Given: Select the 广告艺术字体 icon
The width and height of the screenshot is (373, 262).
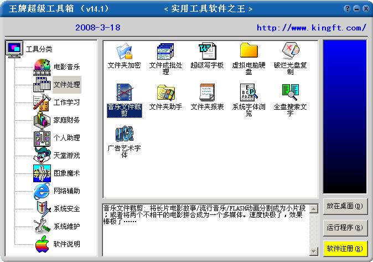Looking at the screenshot, I should coord(125,134).
